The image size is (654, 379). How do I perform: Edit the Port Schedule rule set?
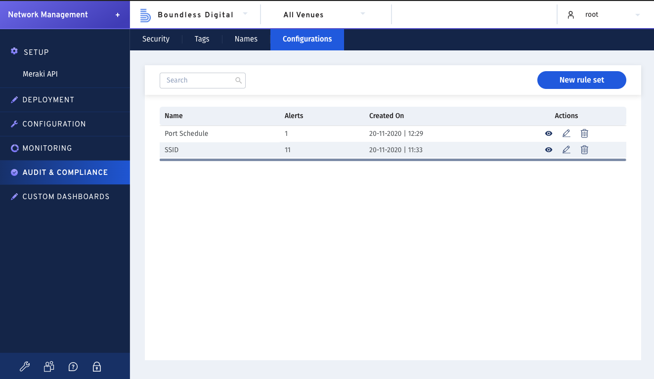[567, 133]
